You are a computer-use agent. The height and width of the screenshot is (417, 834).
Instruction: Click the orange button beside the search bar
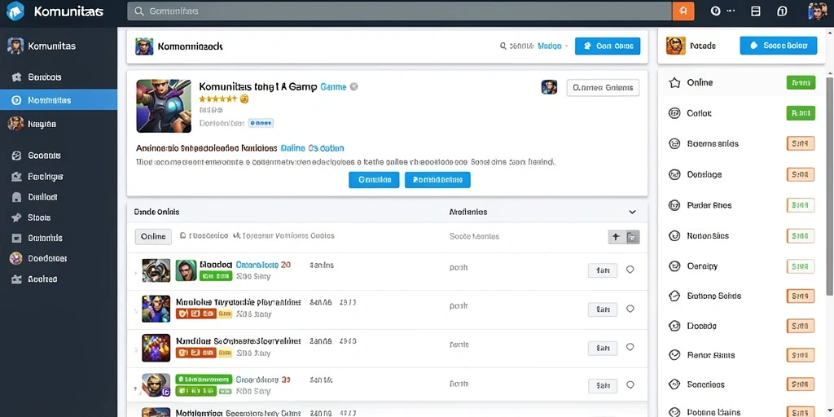[x=683, y=11]
